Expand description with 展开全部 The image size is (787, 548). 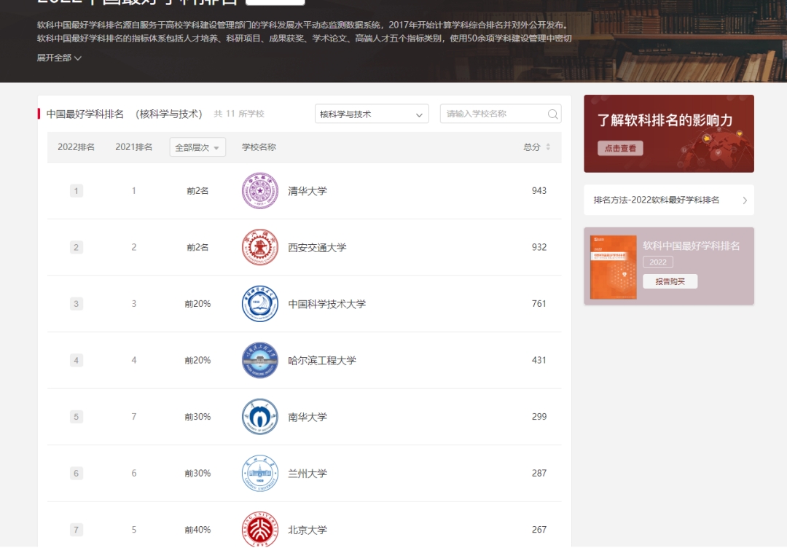tap(59, 58)
